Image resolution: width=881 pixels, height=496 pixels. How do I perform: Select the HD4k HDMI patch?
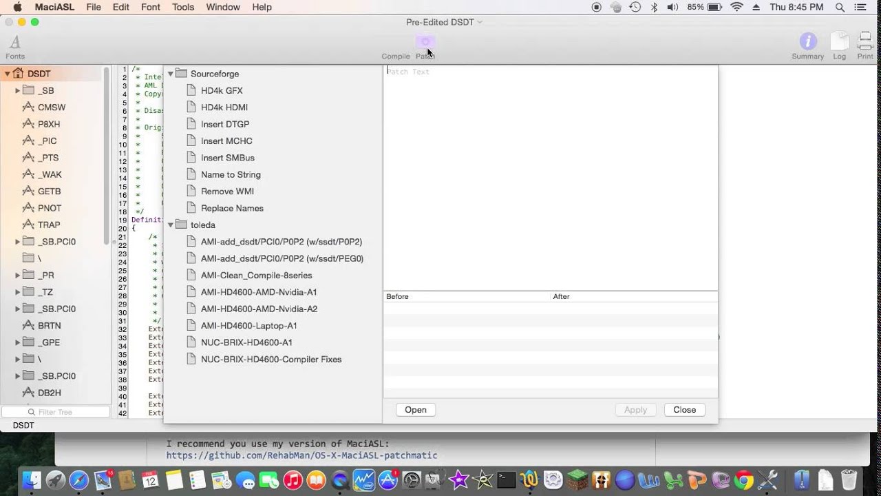[x=224, y=107]
